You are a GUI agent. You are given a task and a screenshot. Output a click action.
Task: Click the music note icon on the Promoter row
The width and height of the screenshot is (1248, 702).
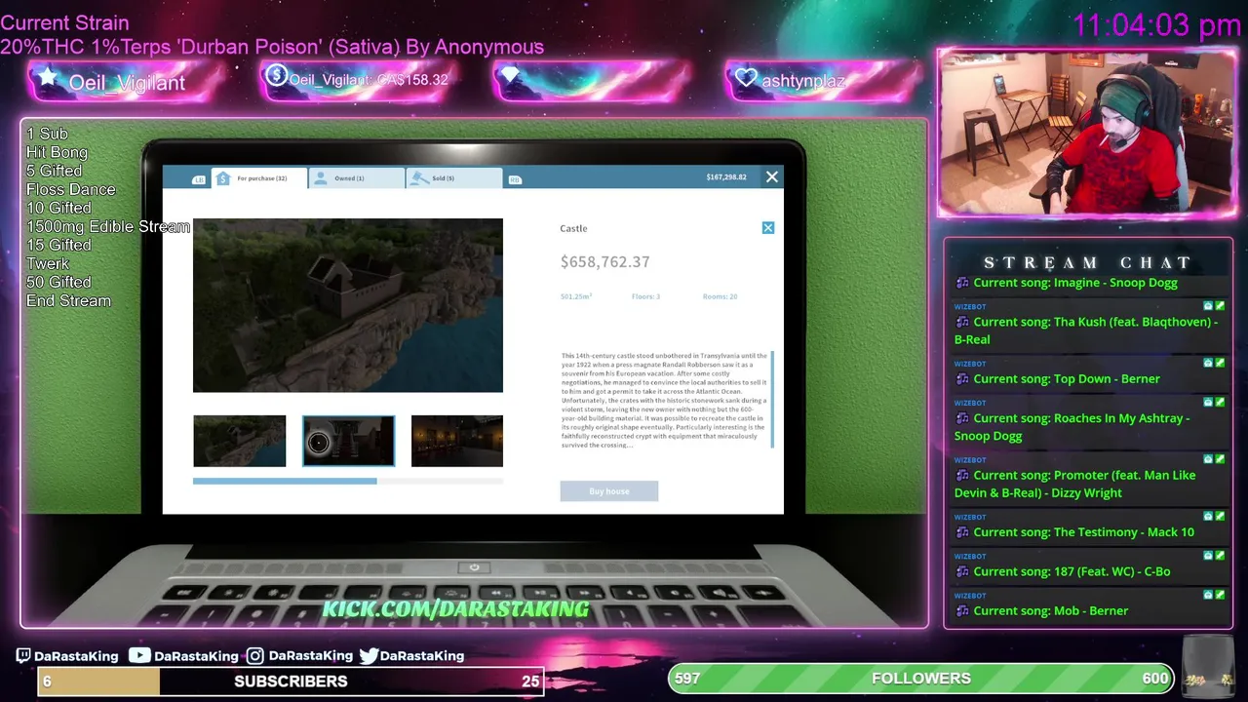tap(962, 476)
